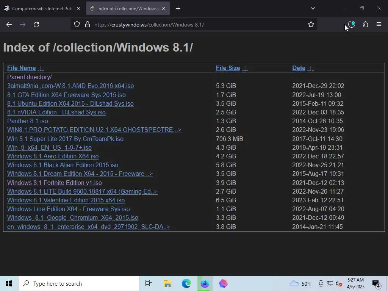This screenshot has width=388, height=291.
Task: Open the shield tracking protection icon
Action: (x=77, y=25)
